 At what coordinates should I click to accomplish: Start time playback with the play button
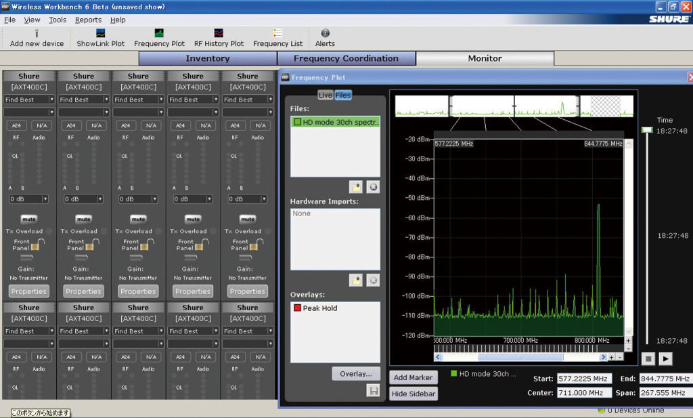point(666,359)
